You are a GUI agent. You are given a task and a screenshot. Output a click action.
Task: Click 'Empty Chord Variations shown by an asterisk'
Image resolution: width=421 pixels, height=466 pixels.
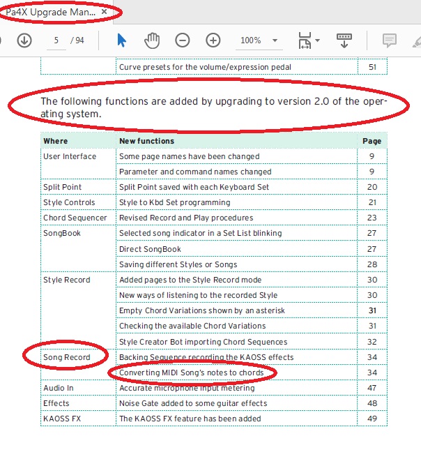[202, 310]
